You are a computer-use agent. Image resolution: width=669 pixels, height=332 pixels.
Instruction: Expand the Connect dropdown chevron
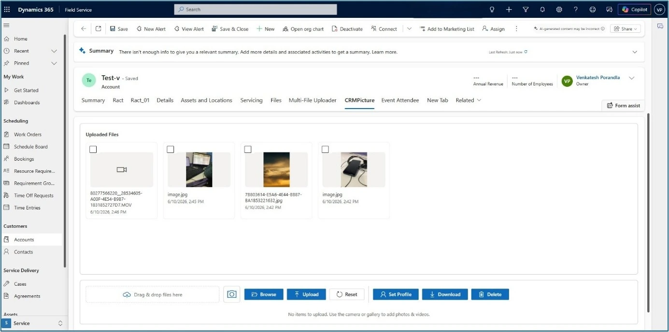(409, 29)
